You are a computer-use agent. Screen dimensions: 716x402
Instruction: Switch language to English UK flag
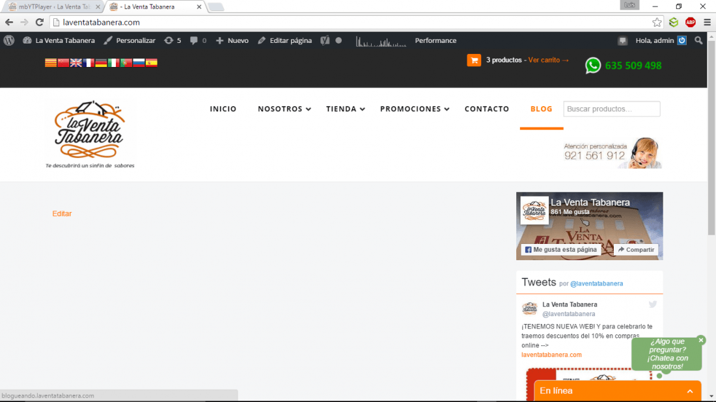(76, 62)
